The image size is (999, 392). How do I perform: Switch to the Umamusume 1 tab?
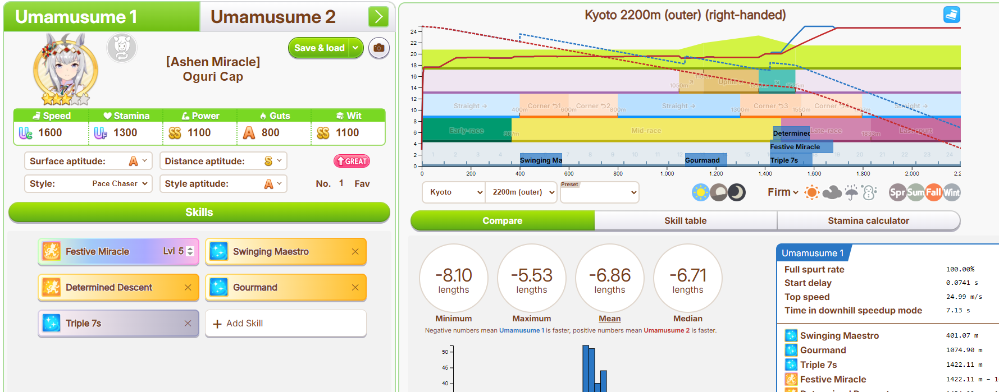click(x=102, y=17)
